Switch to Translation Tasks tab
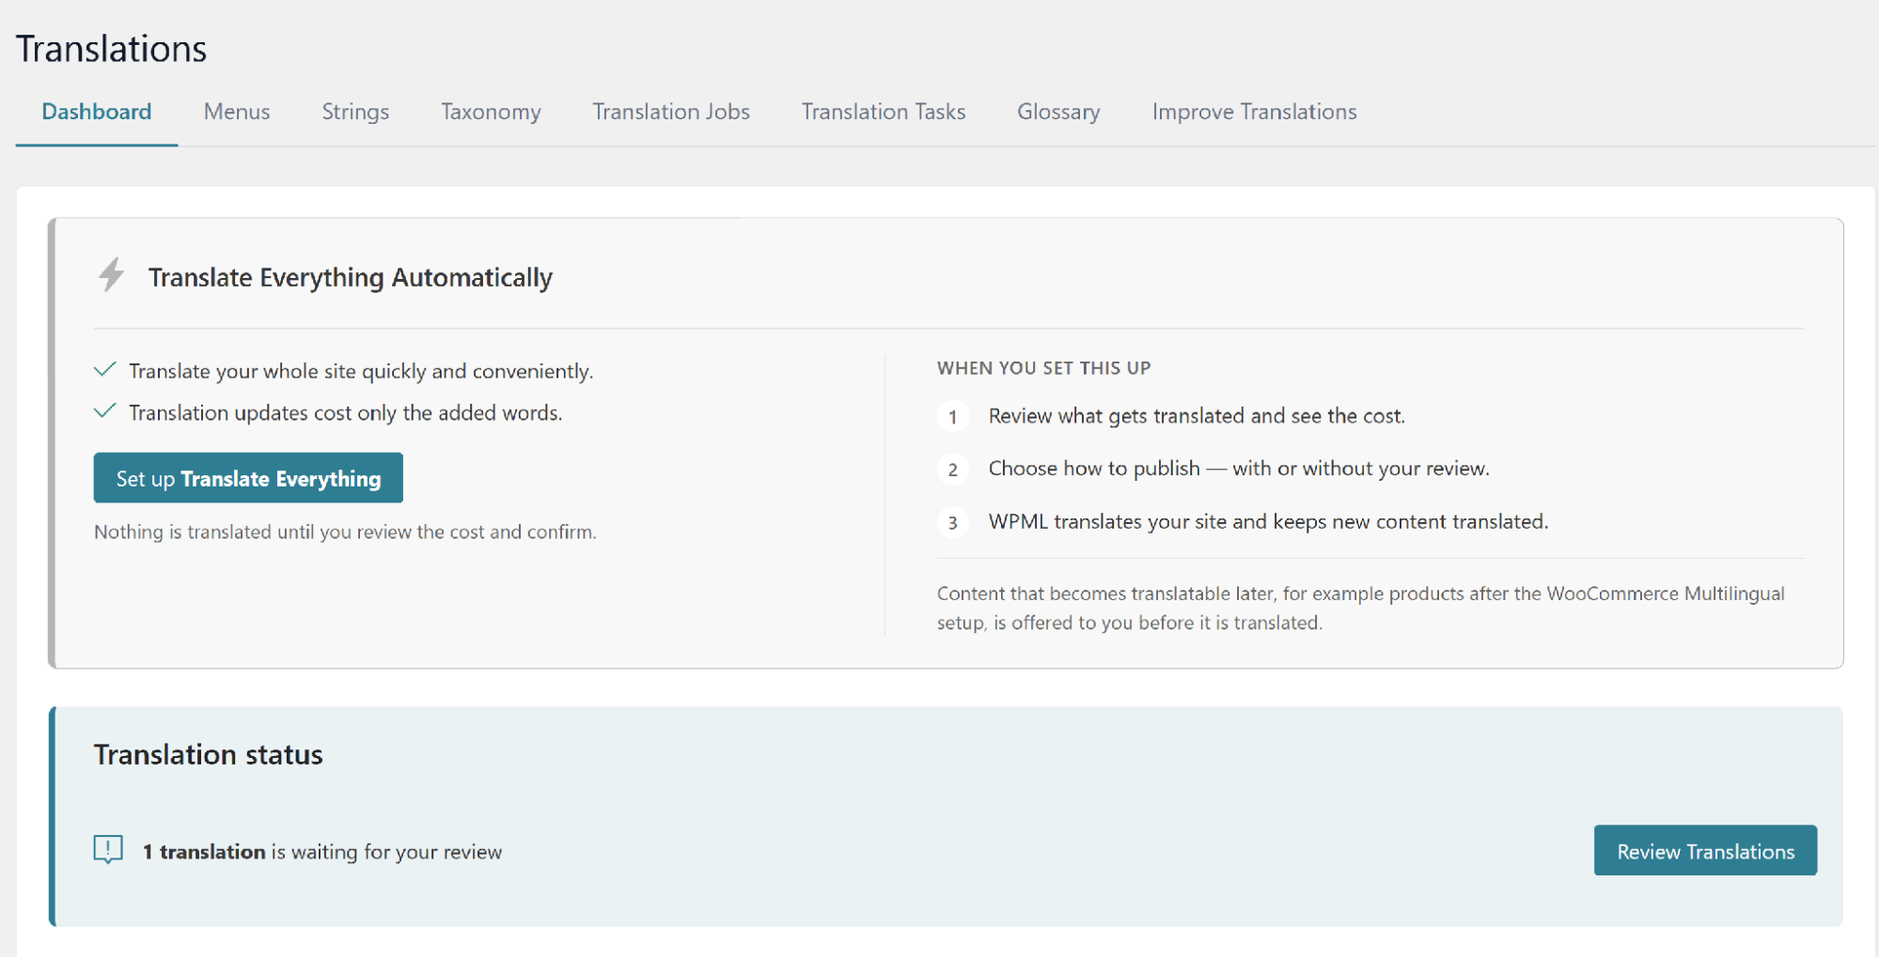1879x958 pixels. tap(884, 112)
